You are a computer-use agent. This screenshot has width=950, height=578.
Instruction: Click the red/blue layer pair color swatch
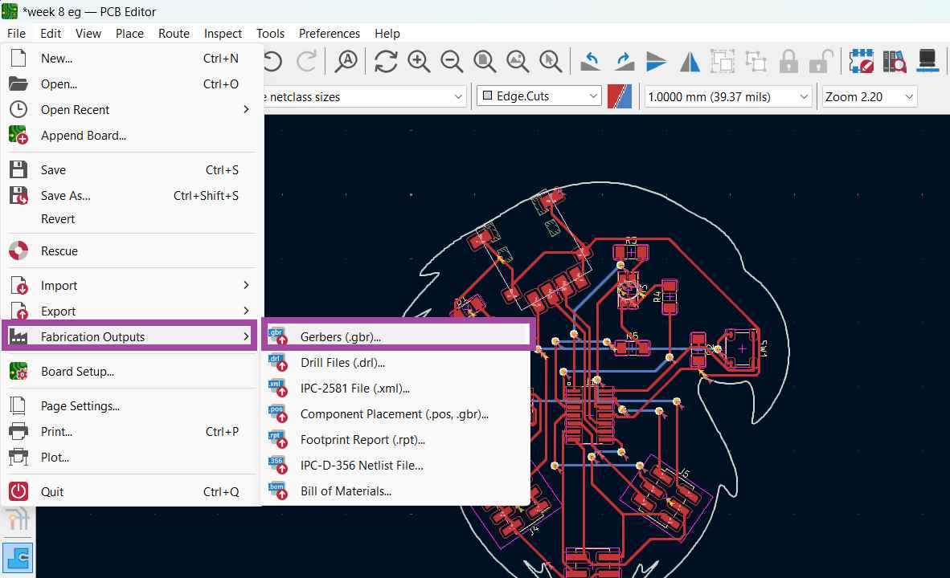(x=619, y=96)
